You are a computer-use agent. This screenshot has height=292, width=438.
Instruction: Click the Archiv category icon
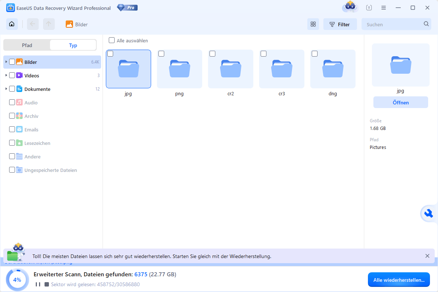coord(19,116)
